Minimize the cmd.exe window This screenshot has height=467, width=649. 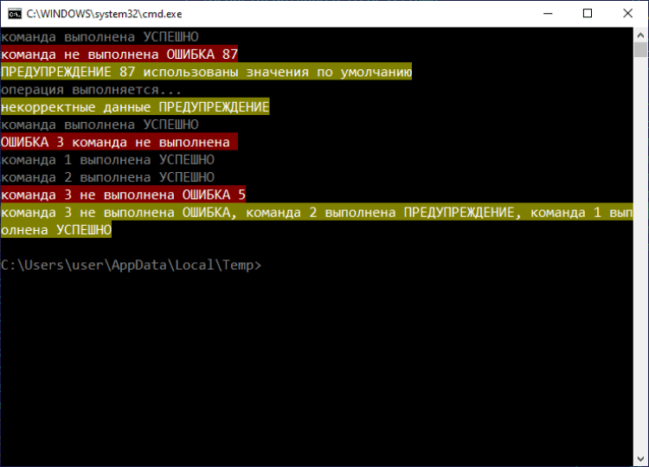pyautogui.click(x=549, y=14)
